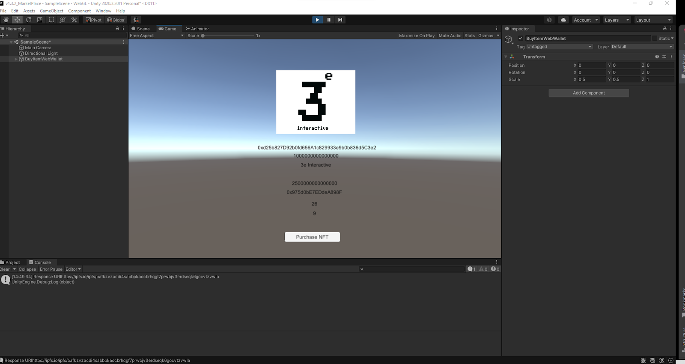Select the Move tool
685x364 pixels.
[x=17, y=20]
